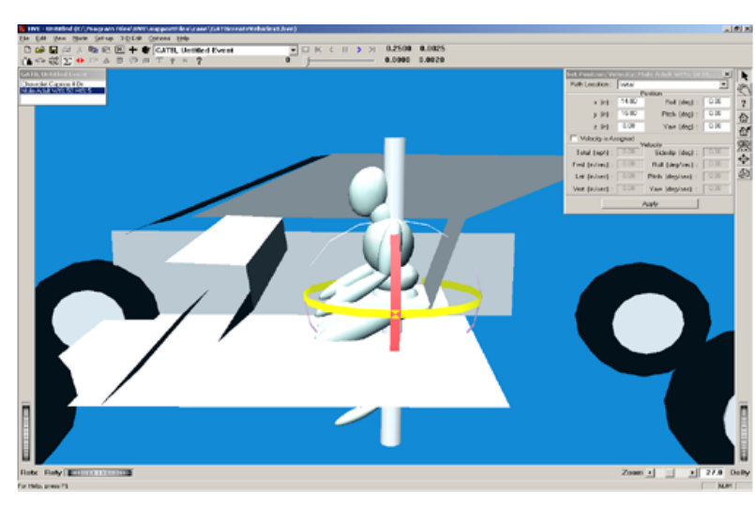Click the vertical Rotx thumbwheel on left edge
The width and height of the screenshot is (755, 506).
coord(26,432)
